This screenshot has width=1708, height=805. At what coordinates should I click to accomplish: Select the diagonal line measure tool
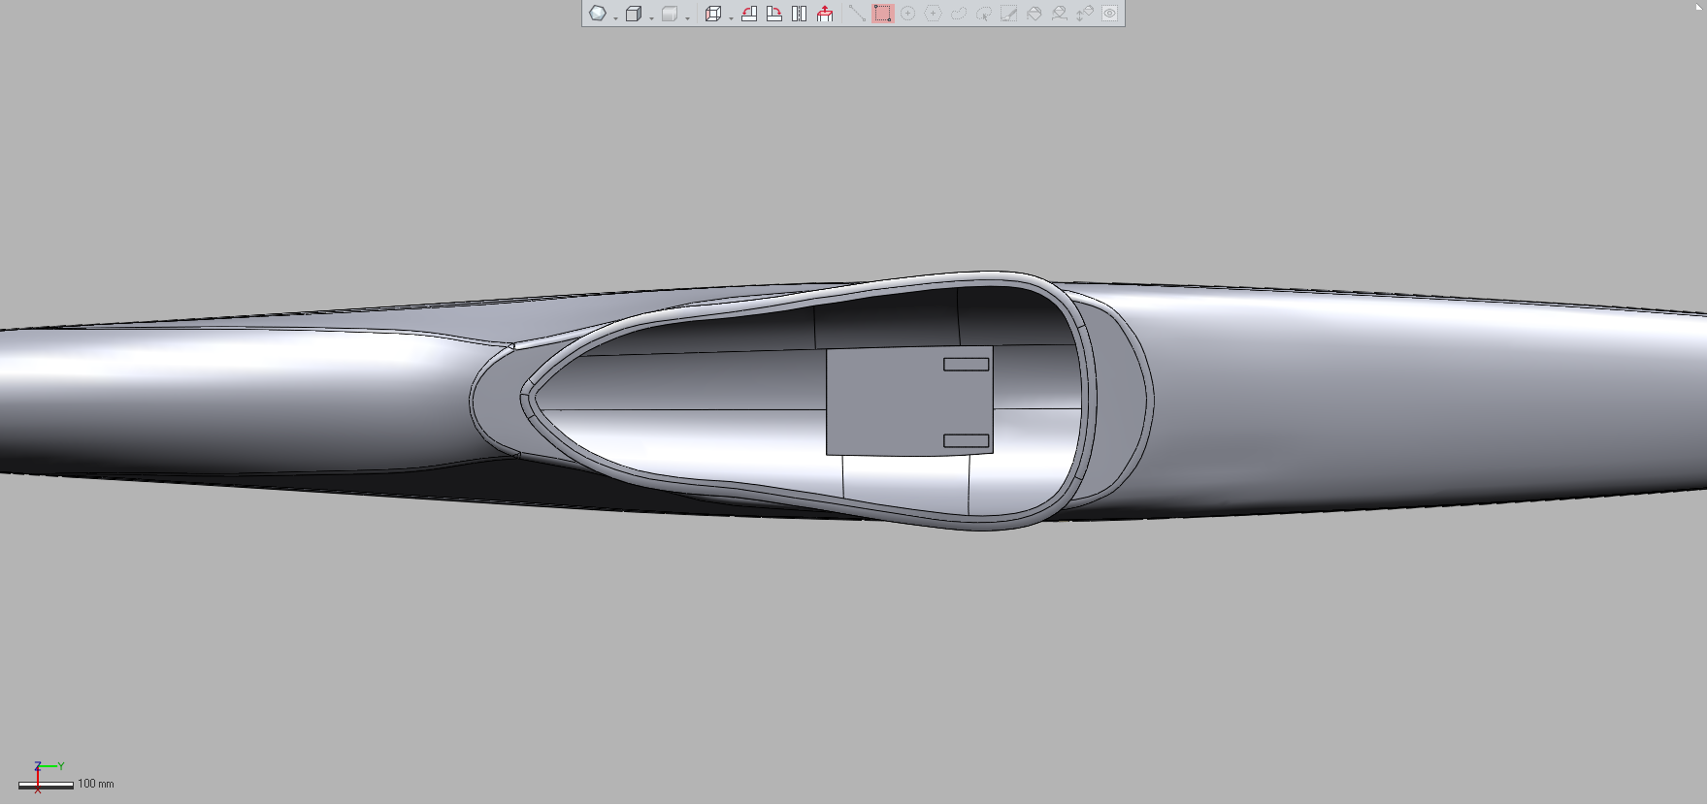coord(856,14)
